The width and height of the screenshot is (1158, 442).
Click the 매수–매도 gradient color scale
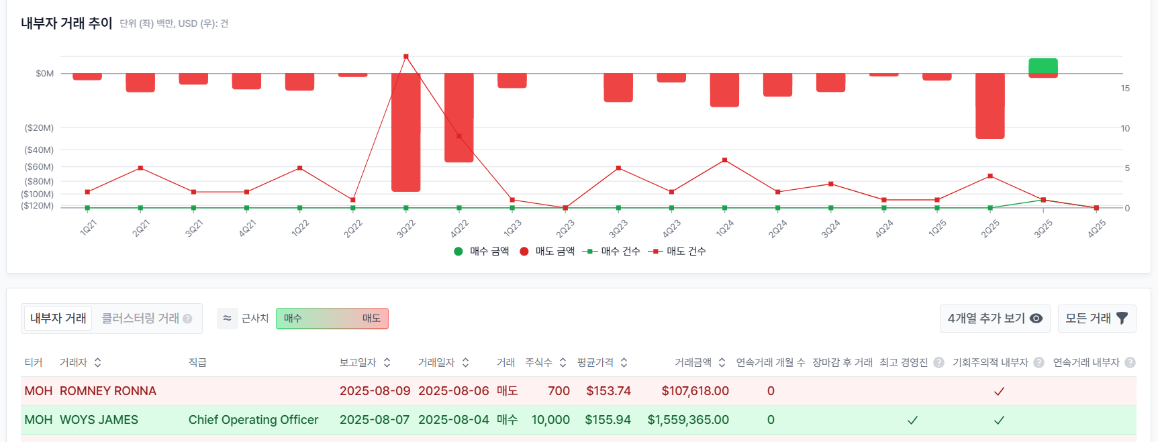332,319
